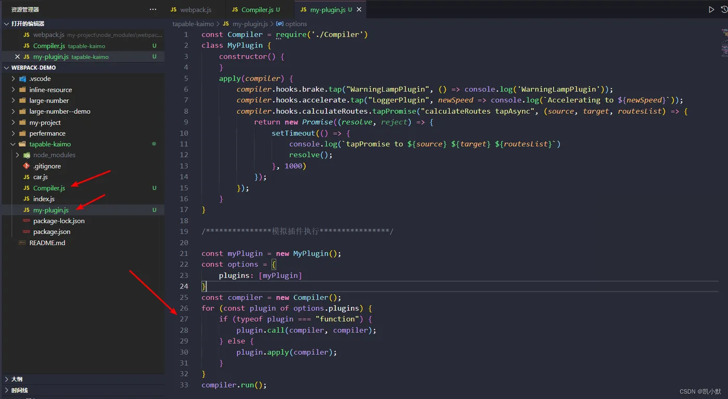Open the explorer "..." more actions menu
The image size is (728, 399).
(x=153, y=9)
